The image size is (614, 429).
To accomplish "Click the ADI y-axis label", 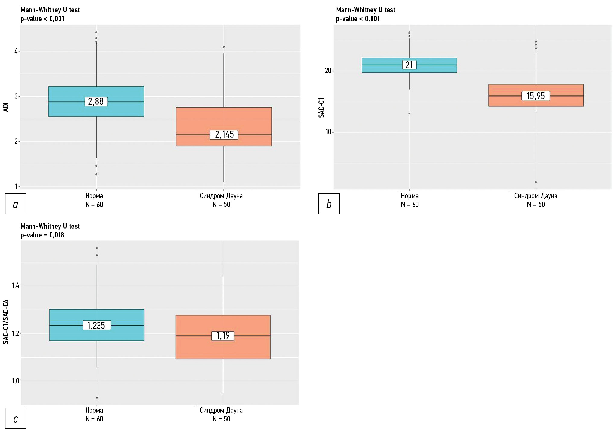I will [6, 107].
